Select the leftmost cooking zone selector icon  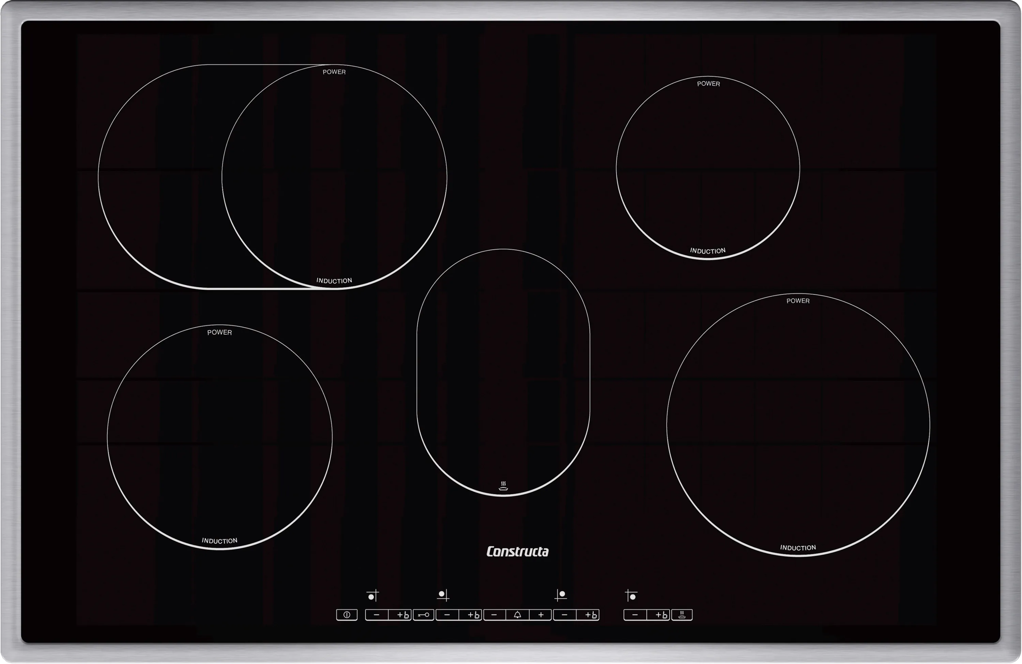372,595
